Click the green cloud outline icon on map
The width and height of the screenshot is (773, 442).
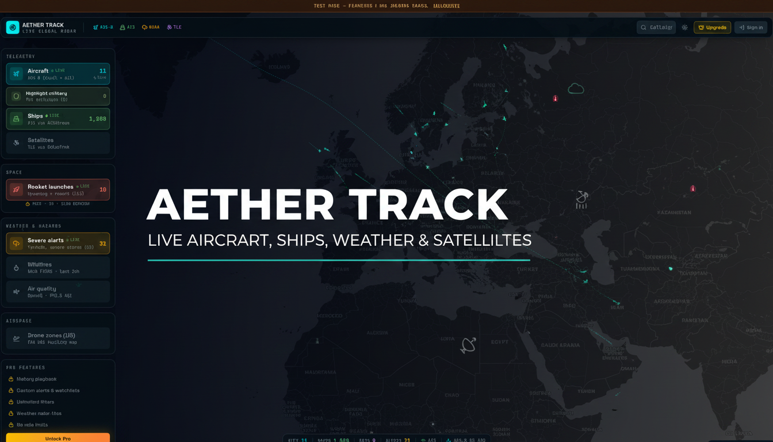coord(576,89)
